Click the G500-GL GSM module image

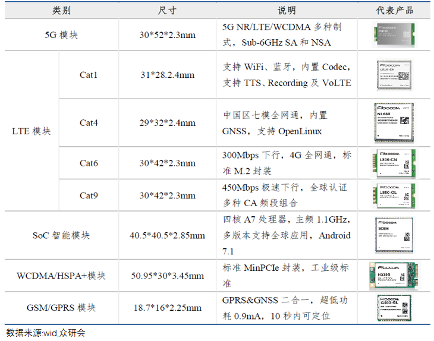coord(394,308)
